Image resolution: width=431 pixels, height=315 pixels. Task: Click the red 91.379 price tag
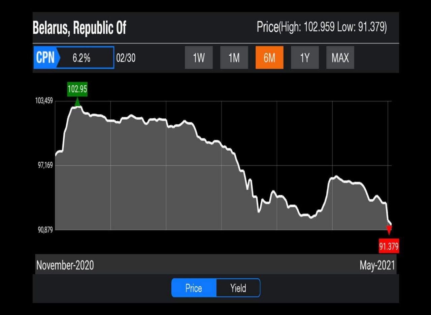389,246
